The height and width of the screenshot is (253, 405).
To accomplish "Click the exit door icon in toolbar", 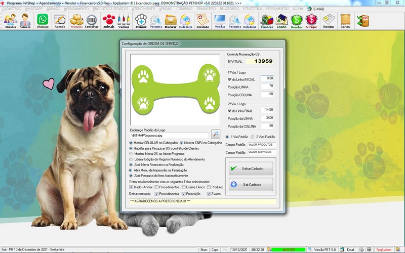I will pyautogui.click(x=363, y=21).
